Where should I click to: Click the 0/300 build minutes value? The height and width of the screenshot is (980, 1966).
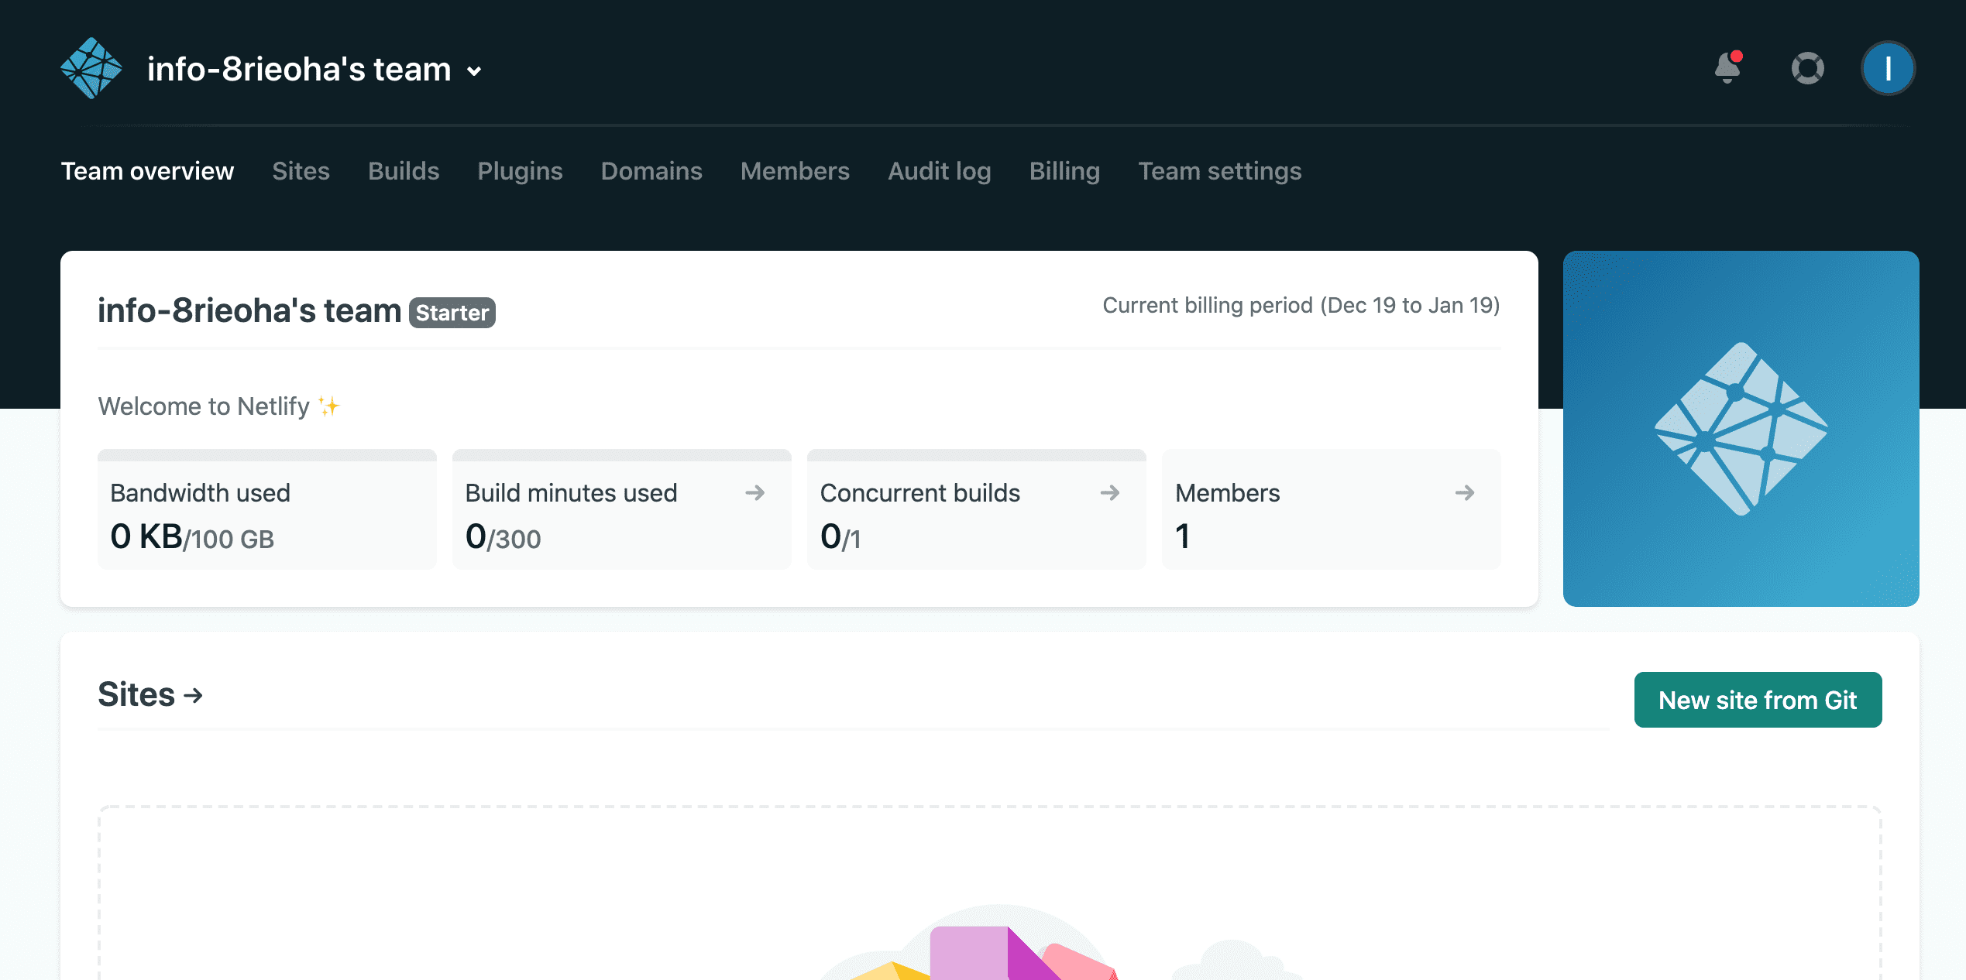[x=503, y=536]
